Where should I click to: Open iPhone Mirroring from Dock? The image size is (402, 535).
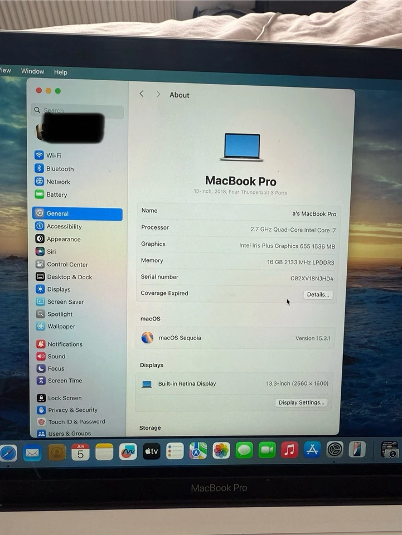[357, 449]
